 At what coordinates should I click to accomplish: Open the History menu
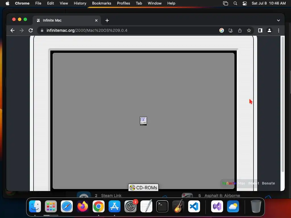tap(80, 3)
